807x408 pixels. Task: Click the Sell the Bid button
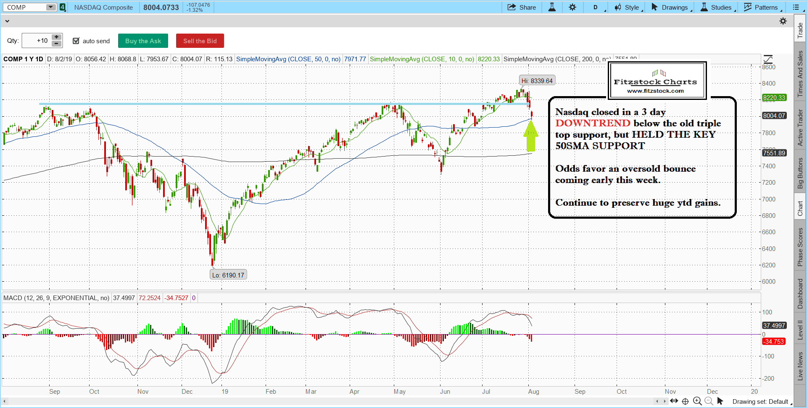point(200,41)
